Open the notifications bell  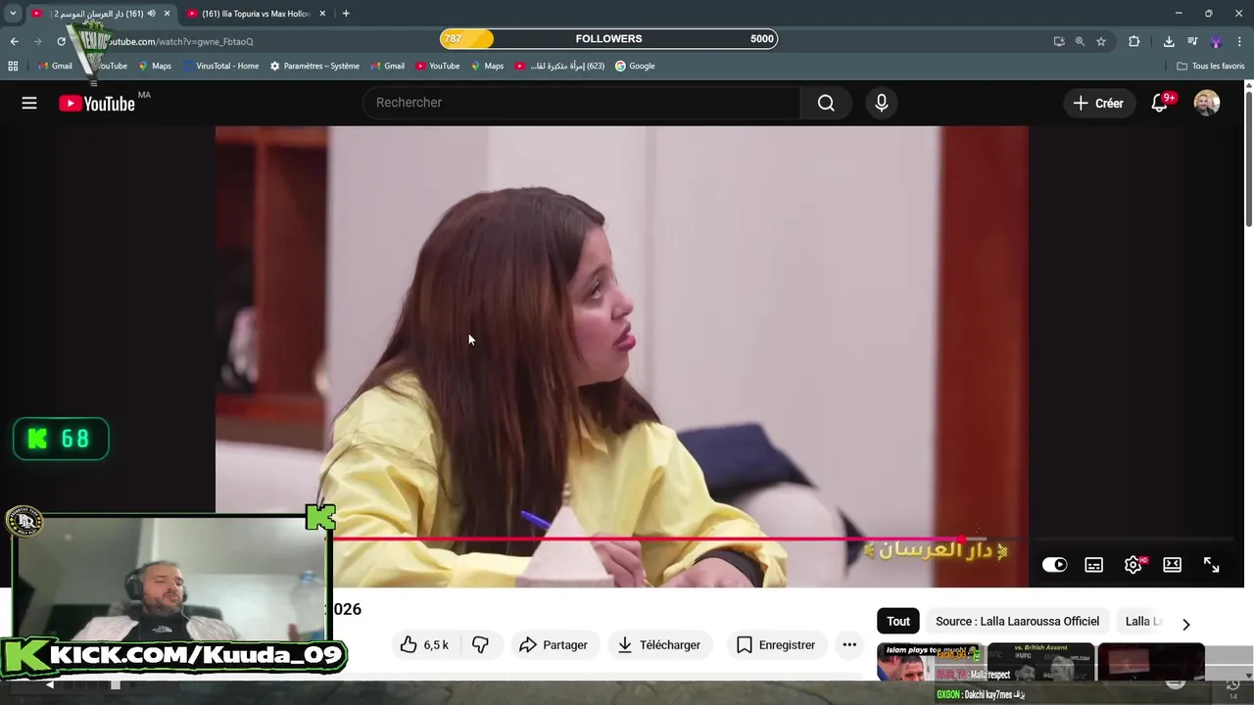[x=1159, y=103]
